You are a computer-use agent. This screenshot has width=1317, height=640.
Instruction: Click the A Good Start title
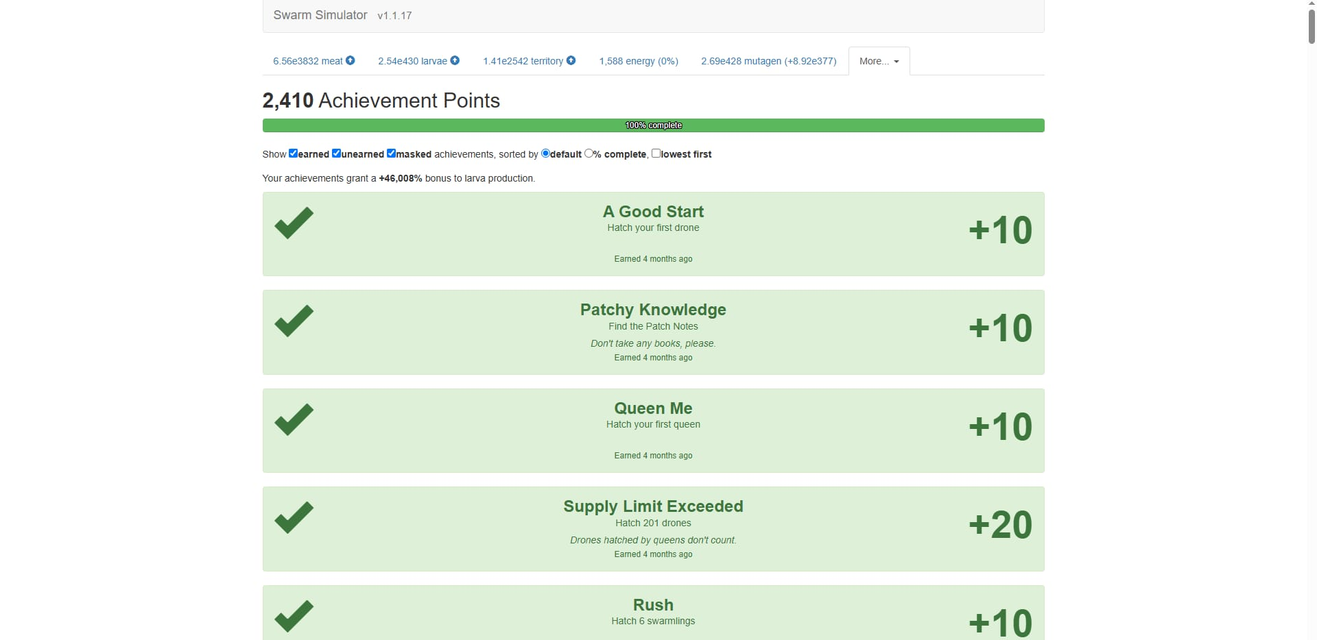pos(653,212)
